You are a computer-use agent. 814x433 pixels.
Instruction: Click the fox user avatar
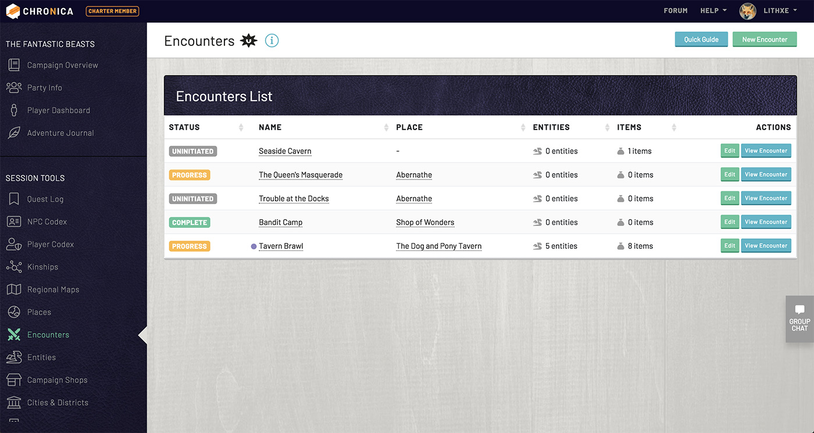747,11
